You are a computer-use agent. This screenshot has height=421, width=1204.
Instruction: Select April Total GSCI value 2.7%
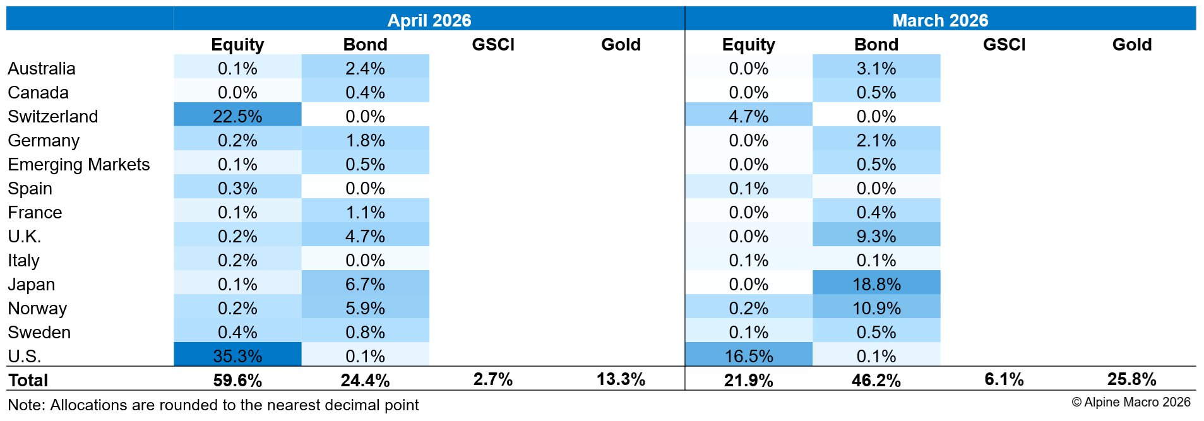tap(492, 379)
